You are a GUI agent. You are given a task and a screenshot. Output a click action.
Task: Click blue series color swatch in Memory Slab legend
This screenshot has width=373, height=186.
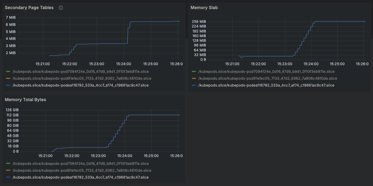194,85
